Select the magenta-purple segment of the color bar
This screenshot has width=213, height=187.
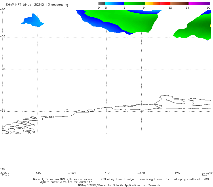[x=199, y=3]
